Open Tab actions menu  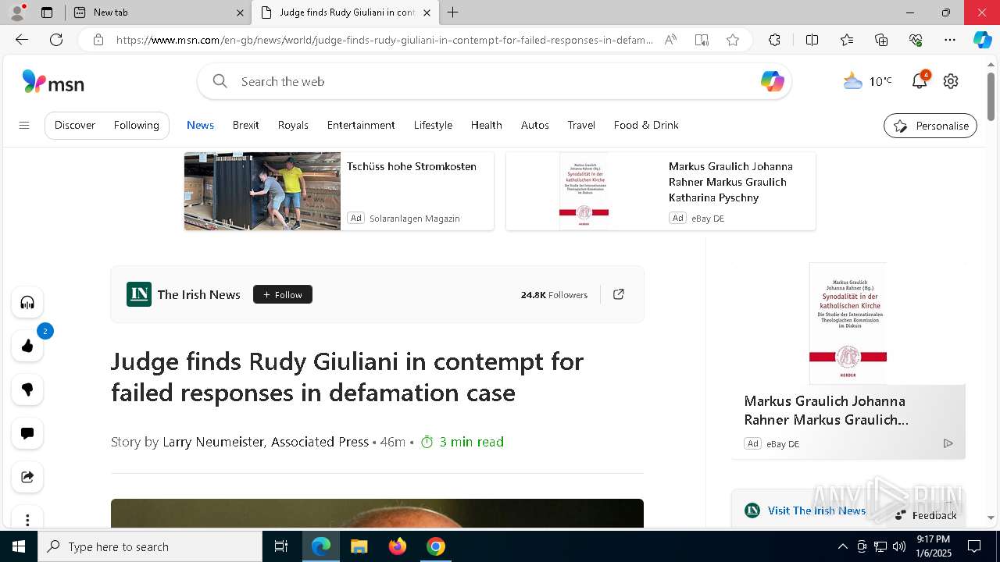coord(46,12)
